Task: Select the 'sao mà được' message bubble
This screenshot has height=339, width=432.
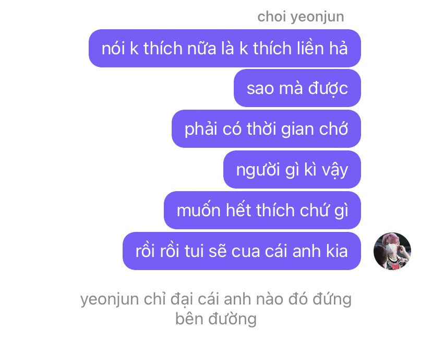Action: click(x=297, y=88)
